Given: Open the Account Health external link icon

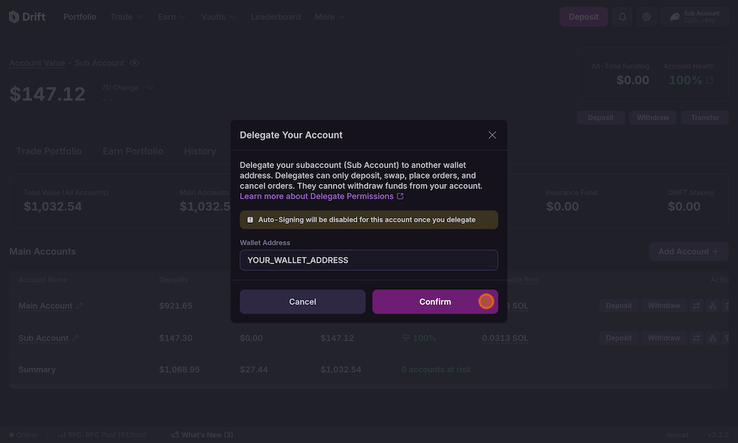Looking at the screenshot, I should point(710,80).
